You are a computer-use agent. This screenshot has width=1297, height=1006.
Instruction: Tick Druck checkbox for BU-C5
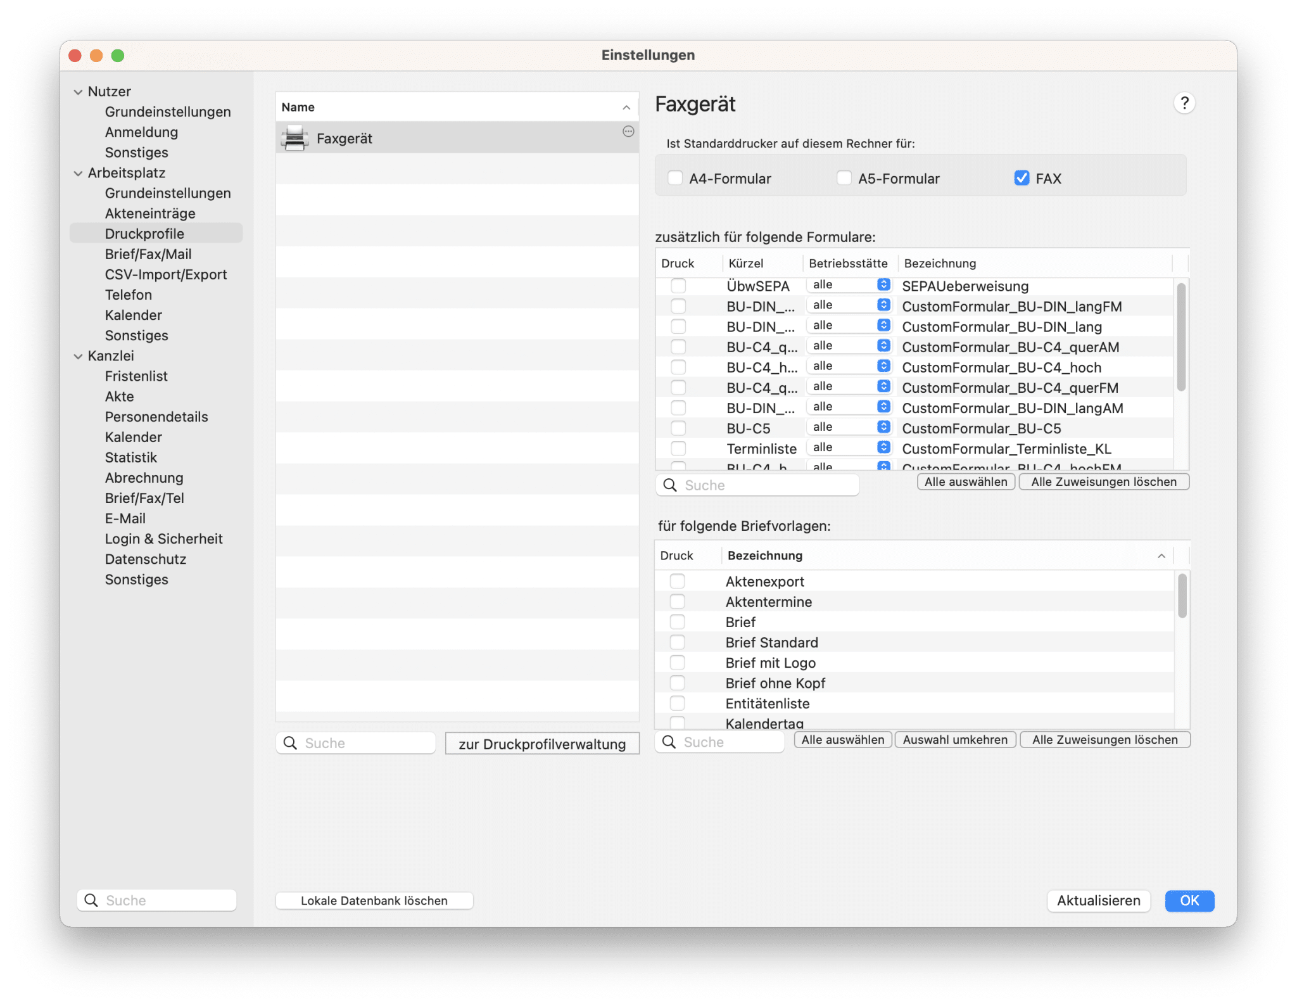pyautogui.click(x=678, y=428)
